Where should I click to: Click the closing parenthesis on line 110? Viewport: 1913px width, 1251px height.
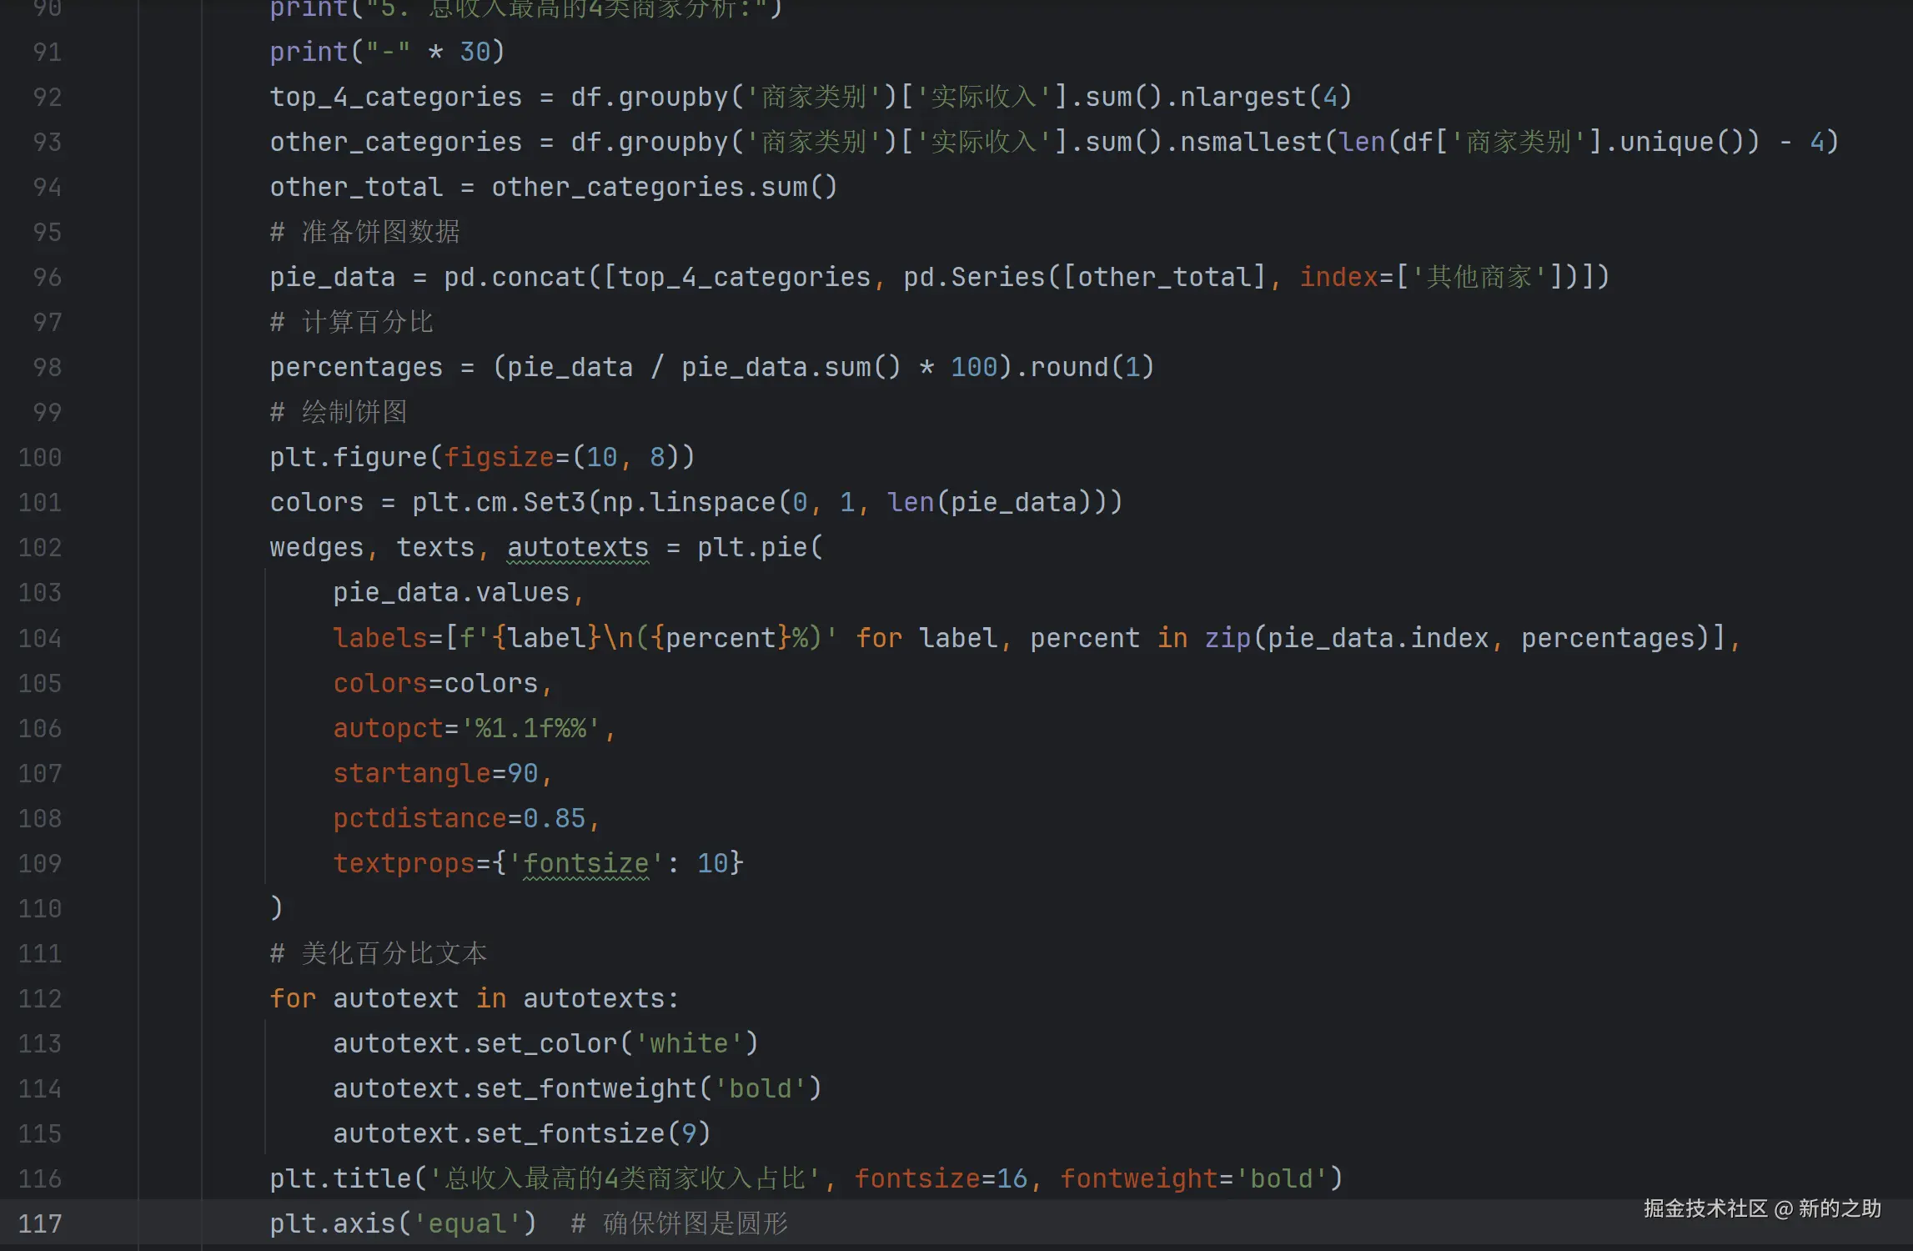click(277, 907)
